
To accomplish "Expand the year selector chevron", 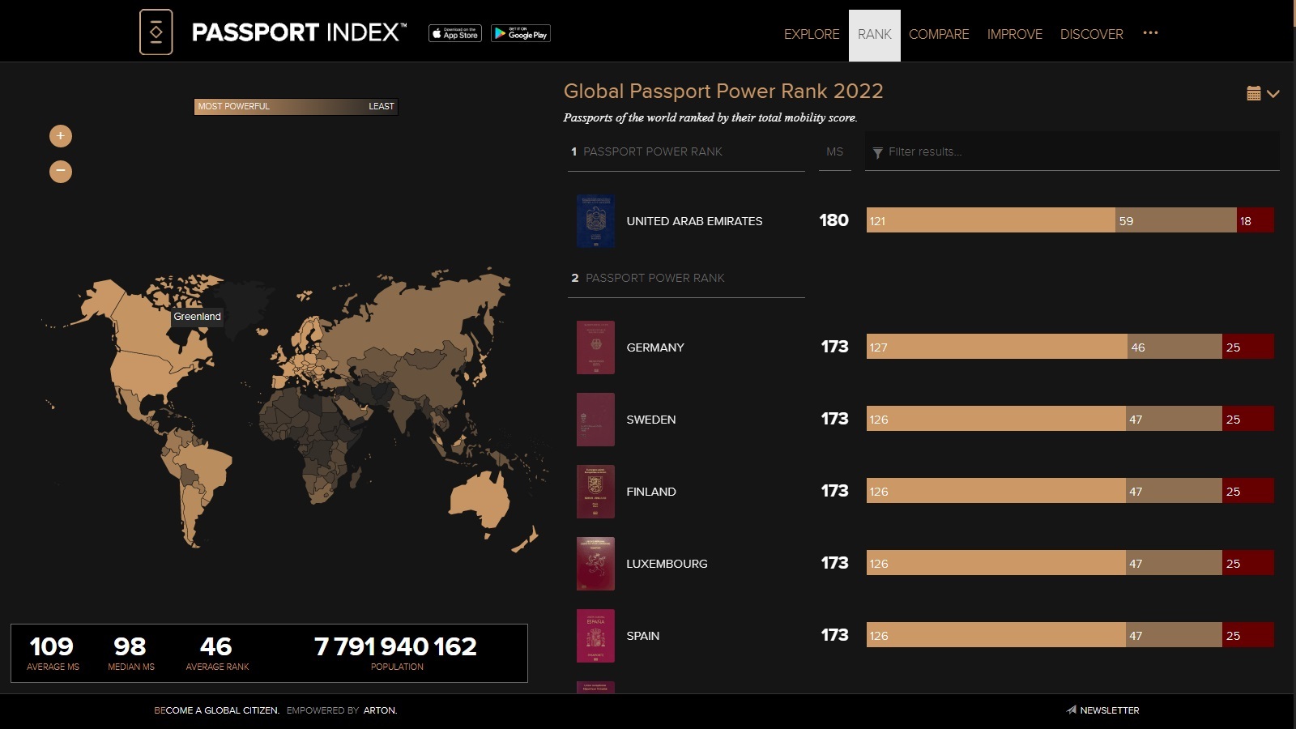I will click(1273, 94).
